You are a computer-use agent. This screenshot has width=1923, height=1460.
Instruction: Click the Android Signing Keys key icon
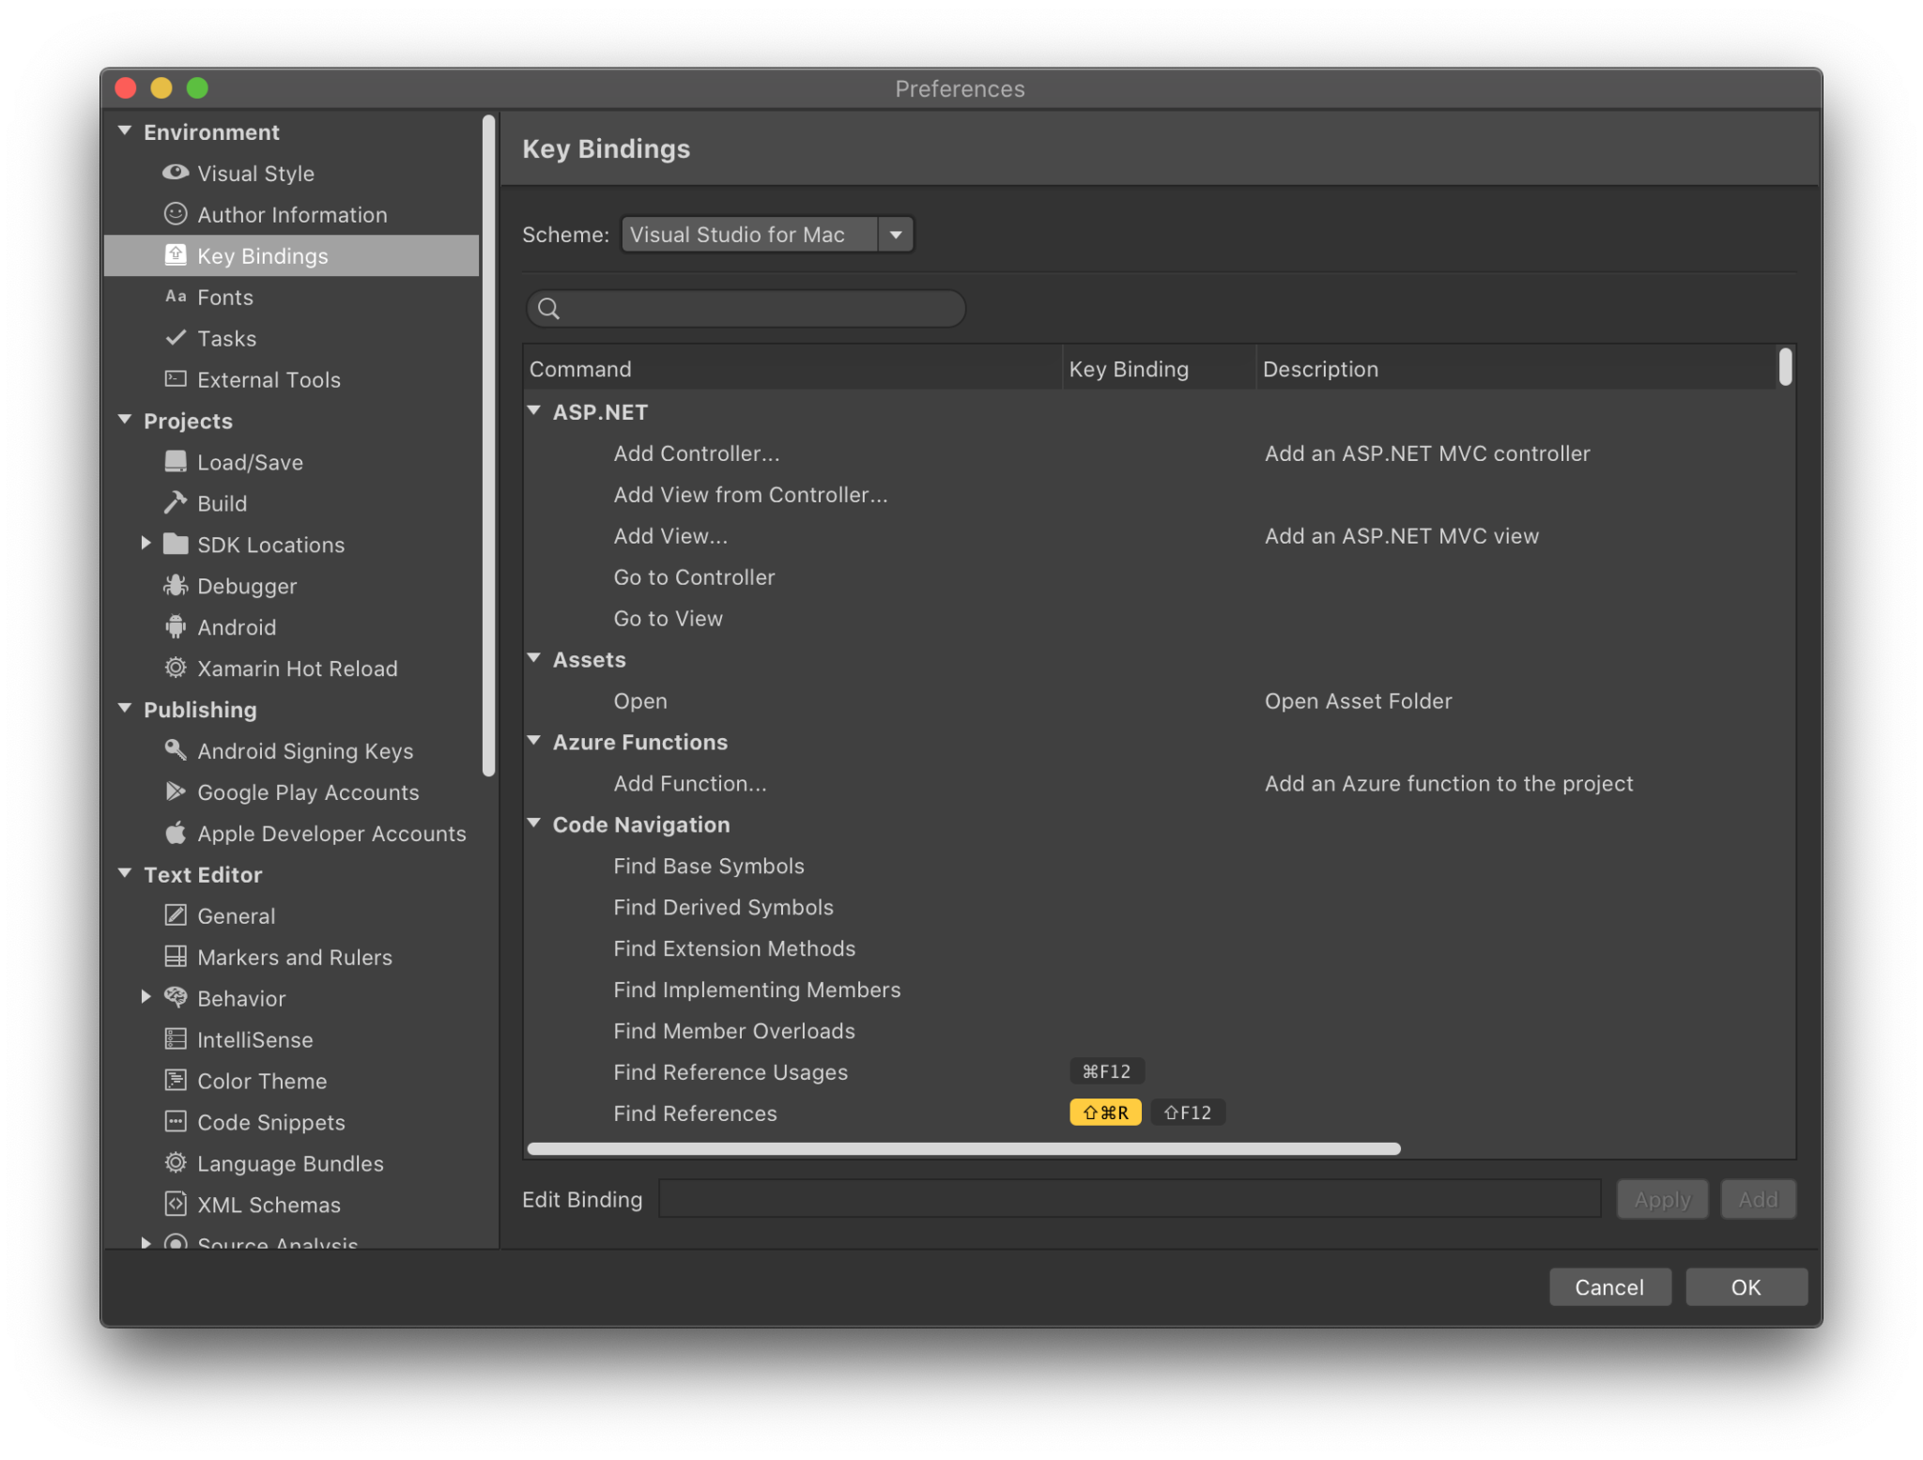point(175,750)
